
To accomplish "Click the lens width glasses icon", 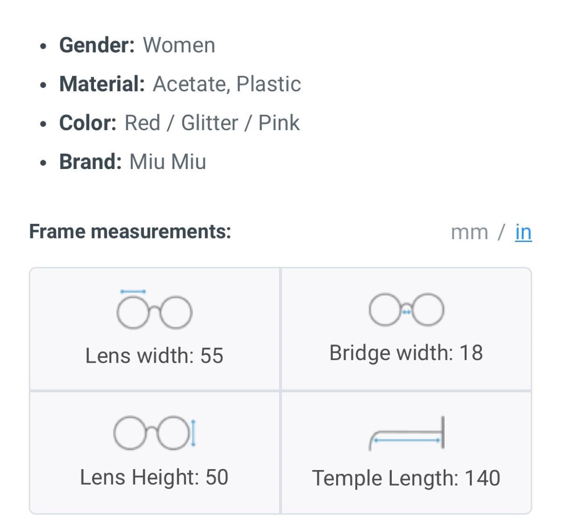I will click(154, 309).
